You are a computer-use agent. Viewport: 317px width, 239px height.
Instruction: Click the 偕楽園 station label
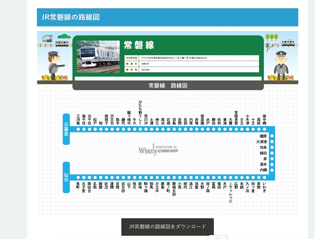[202, 120]
